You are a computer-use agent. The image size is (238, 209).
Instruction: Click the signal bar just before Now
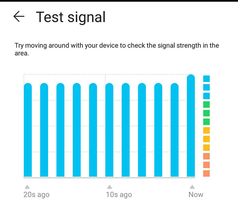click(x=175, y=130)
